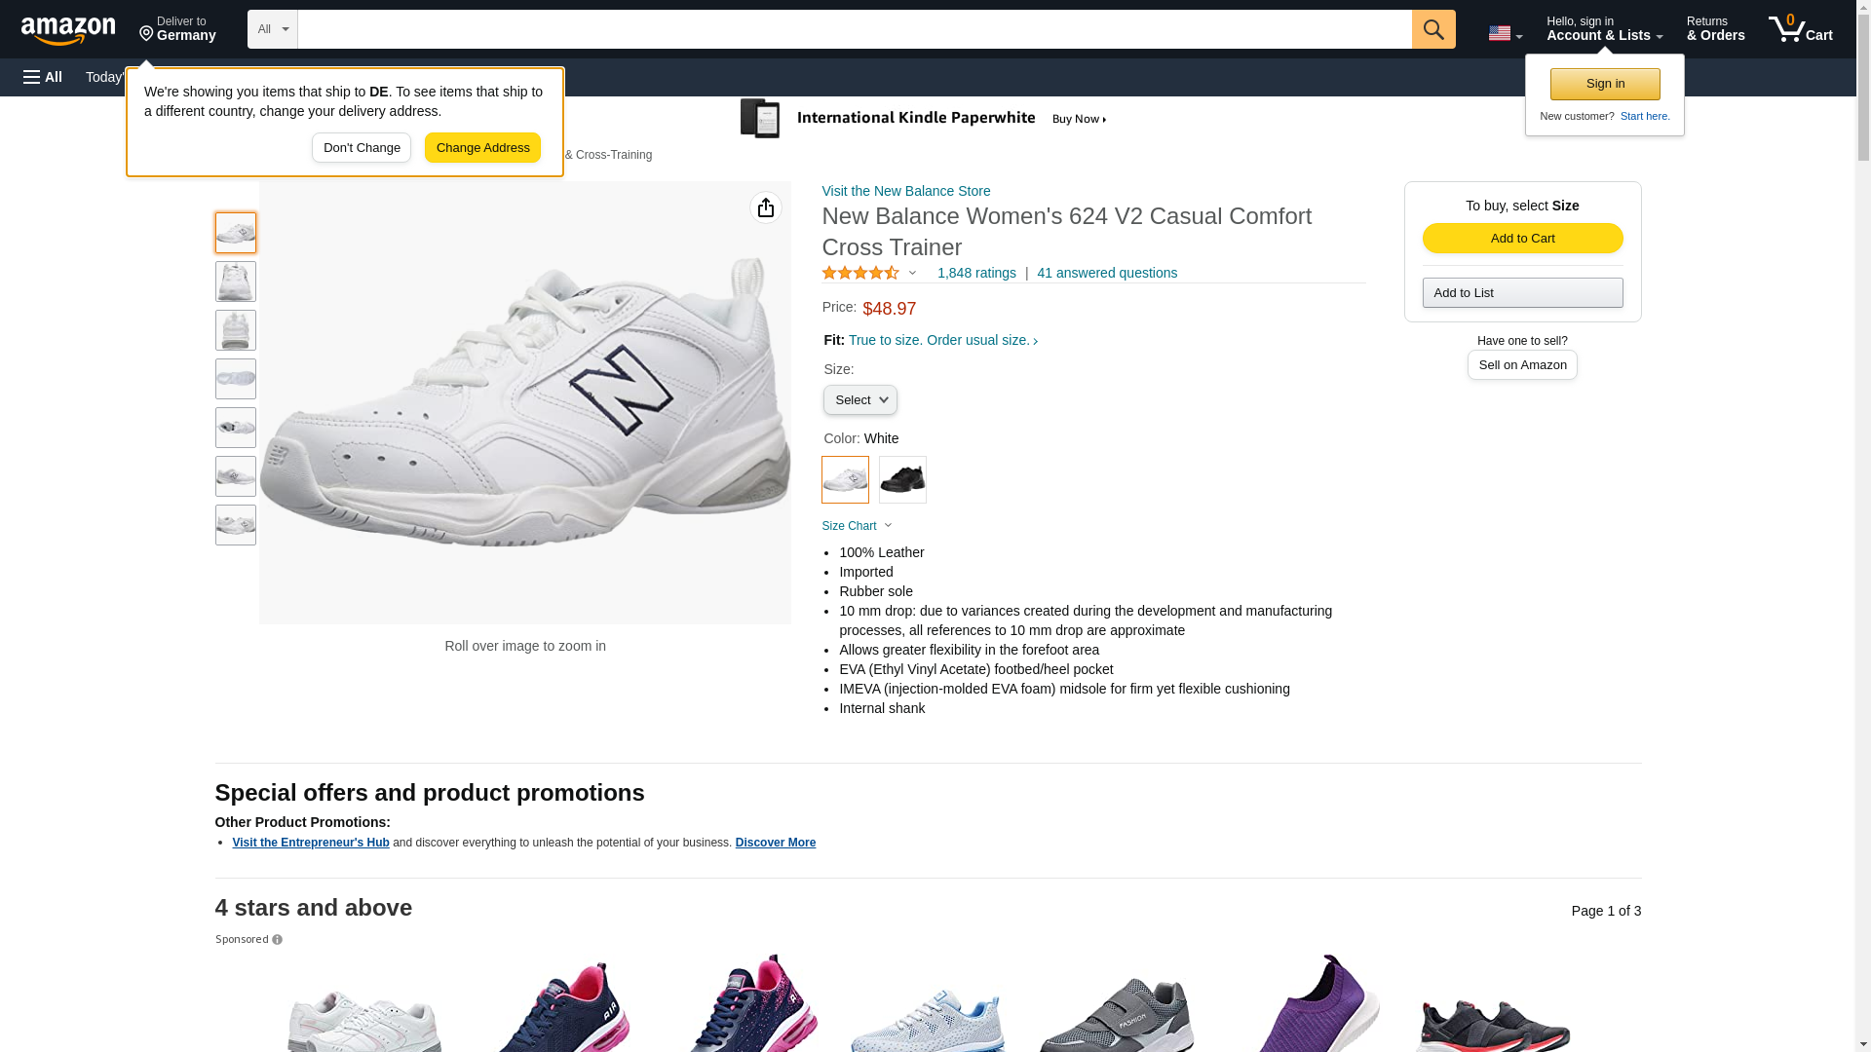Click the magnifying glass search button
Image resolution: width=1871 pixels, height=1052 pixels.
1432,29
